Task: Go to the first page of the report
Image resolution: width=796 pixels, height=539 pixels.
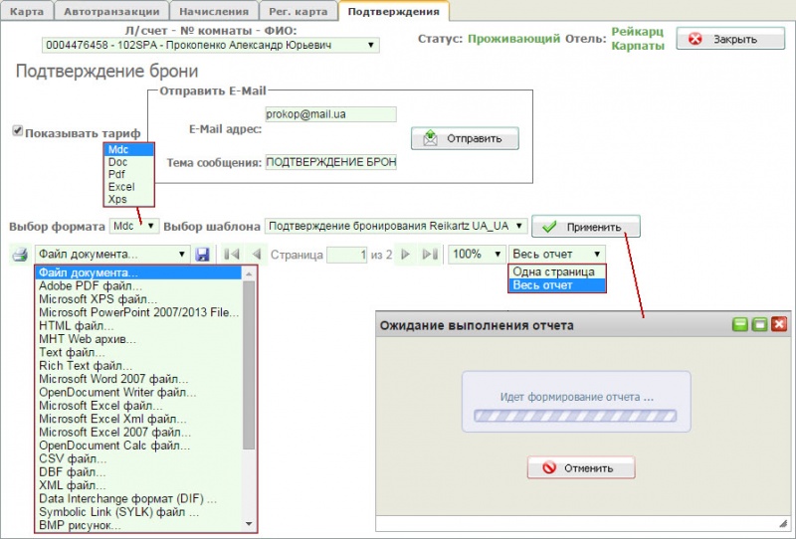Action: point(233,255)
